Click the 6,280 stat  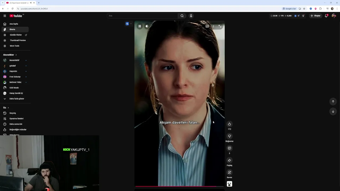pyautogui.click(x=288, y=16)
